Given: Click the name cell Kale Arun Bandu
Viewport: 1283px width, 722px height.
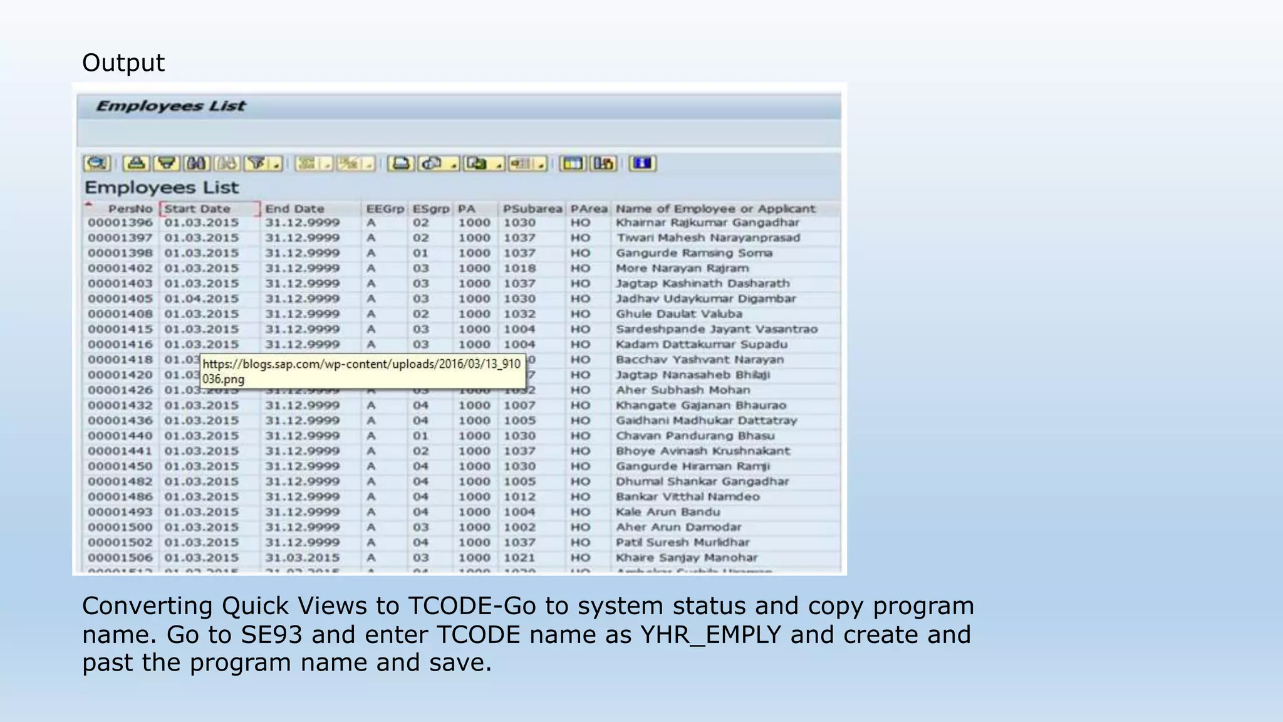Looking at the screenshot, I should click(x=667, y=512).
